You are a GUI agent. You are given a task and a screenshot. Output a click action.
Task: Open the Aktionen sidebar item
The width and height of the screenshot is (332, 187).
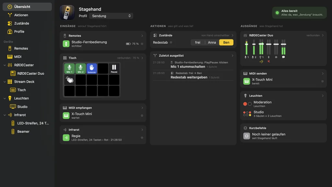tap(27, 15)
